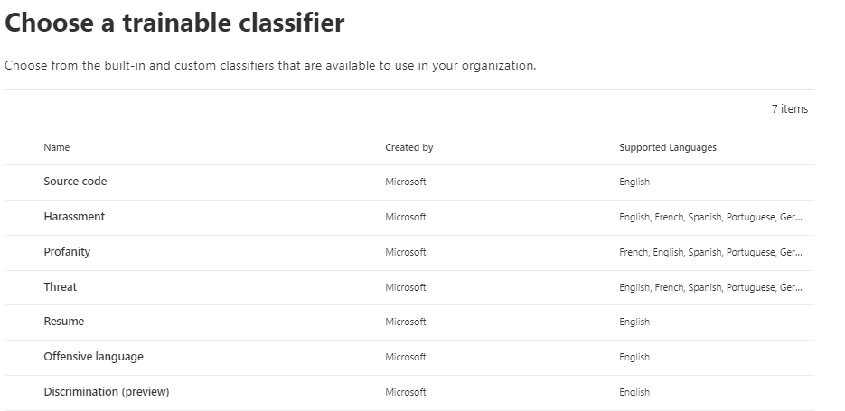Click English language cell for Resume
Viewport: 845px width, 411px height.
pos(634,322)
